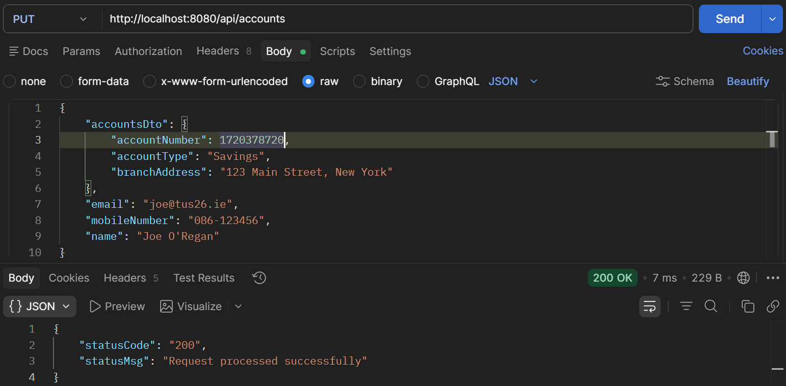Click the mobileNumber value 086-123456
786x386 pixels.
coord(226,220)
